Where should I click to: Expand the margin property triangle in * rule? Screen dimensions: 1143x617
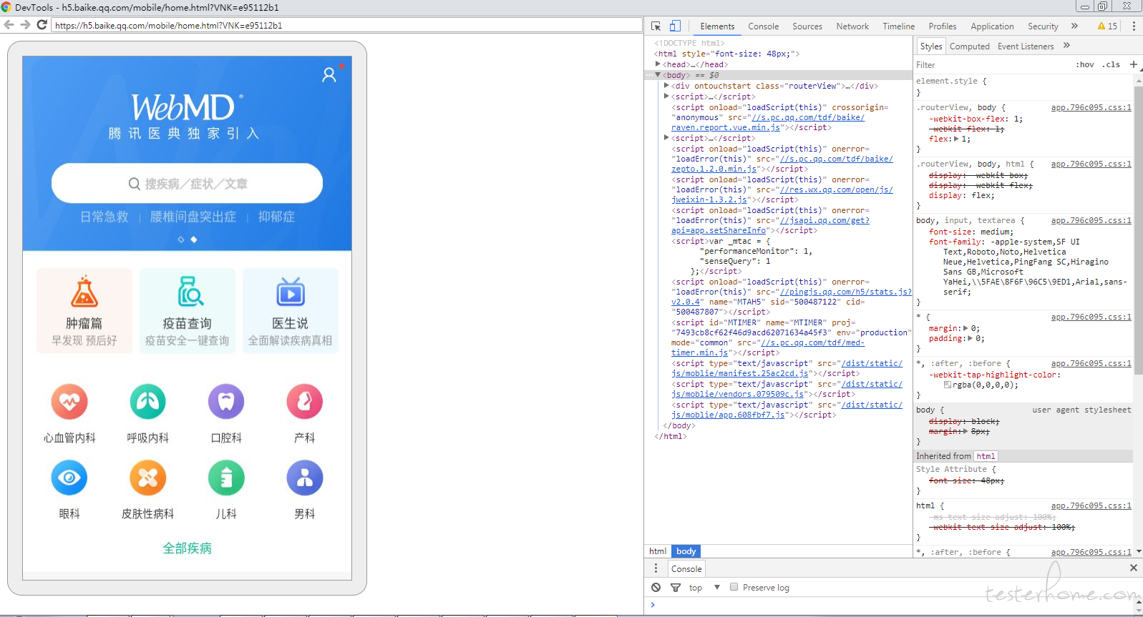coord(966,329)
